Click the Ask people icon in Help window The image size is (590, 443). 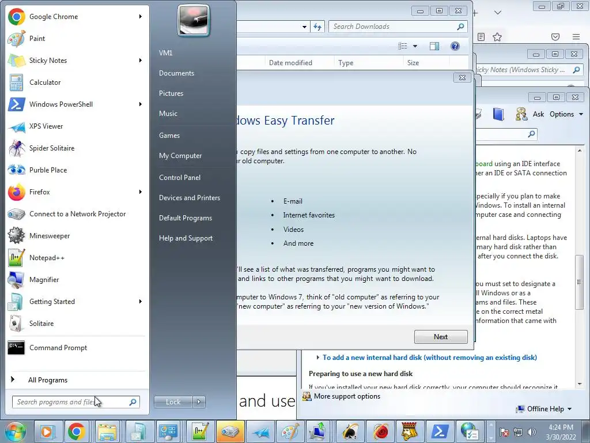coord(521,114)
